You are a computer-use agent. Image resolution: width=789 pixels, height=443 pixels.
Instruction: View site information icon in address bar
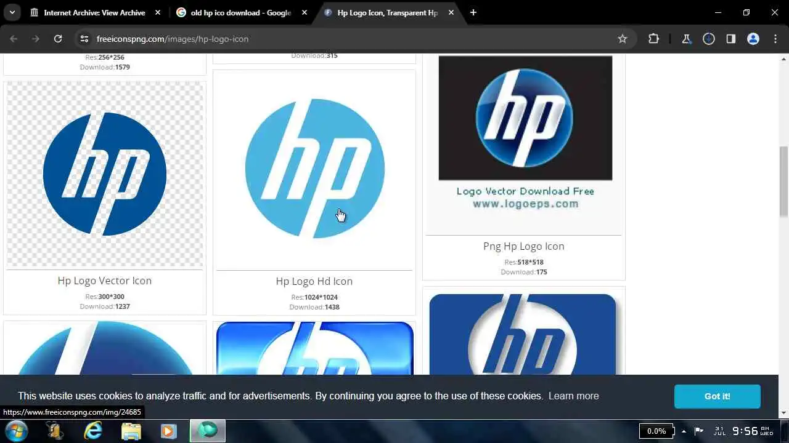[x=84, y=39]
